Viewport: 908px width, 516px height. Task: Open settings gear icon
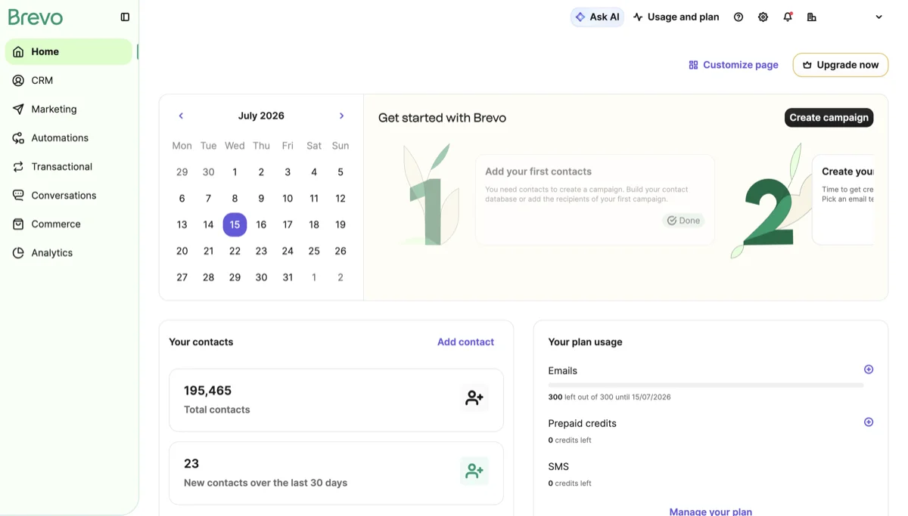[x=763, y=17]
